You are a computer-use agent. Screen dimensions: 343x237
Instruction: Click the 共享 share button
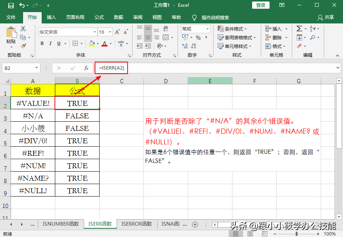coord(326,17)
